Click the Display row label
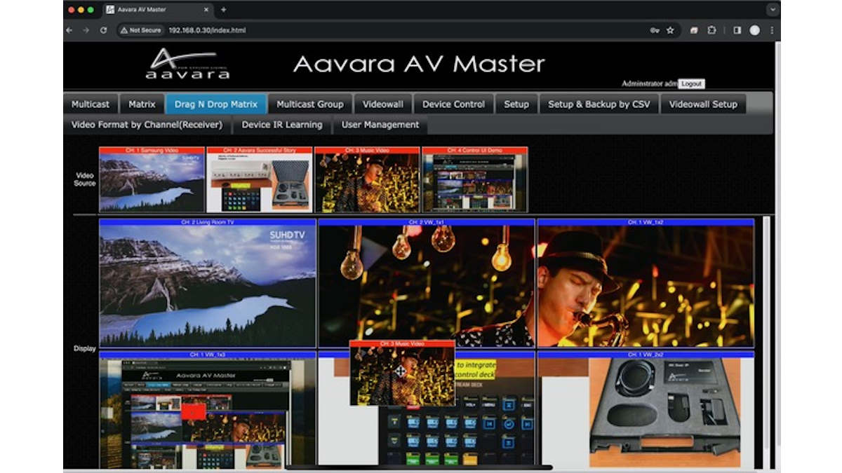Viewport: 842px width, 473px height. click(84, 348)
